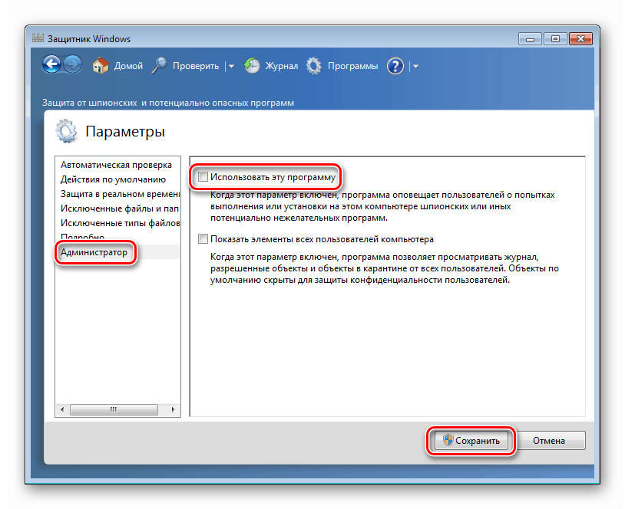Viewport: 625px width, 509px height.
Task: Click the magnifier icon for Проверить
Action: click(x=160, y=66)
